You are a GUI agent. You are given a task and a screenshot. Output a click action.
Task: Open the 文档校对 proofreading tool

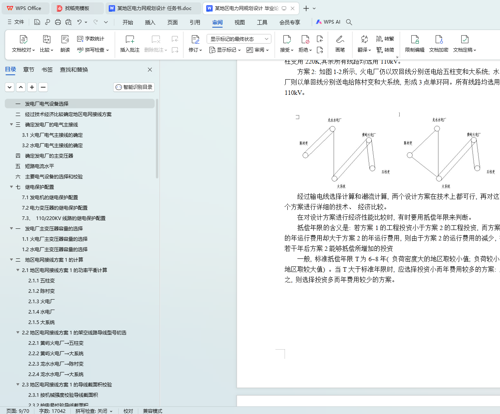coord(23,44)
